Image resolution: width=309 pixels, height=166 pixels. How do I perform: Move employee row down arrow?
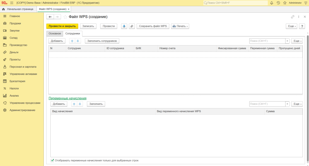[x=78, y=41]
